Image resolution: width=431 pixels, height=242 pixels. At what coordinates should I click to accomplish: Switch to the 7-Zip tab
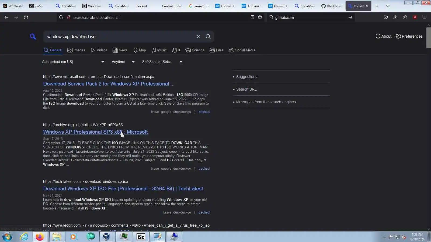[x=39, y=6]
